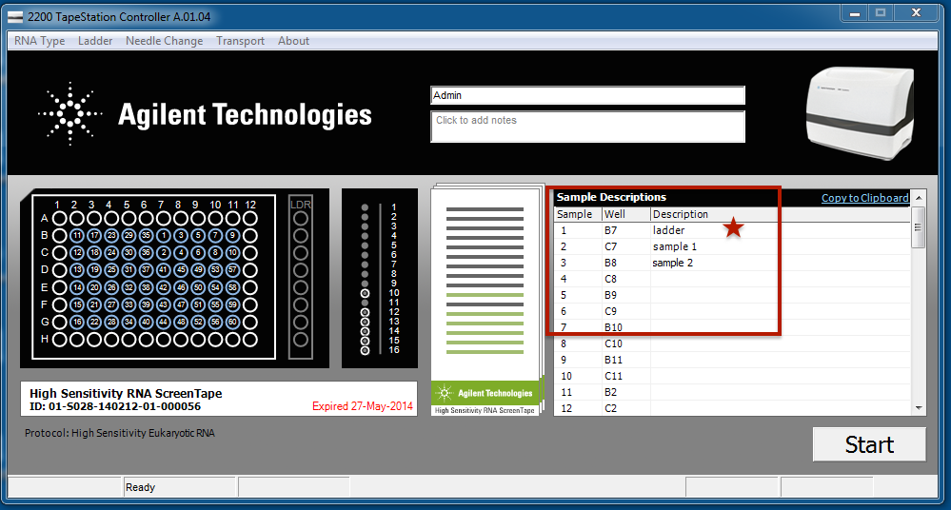Click well cell B2 in sample row 11
This screenshot has width=951, height=510.
coord(625,392)
